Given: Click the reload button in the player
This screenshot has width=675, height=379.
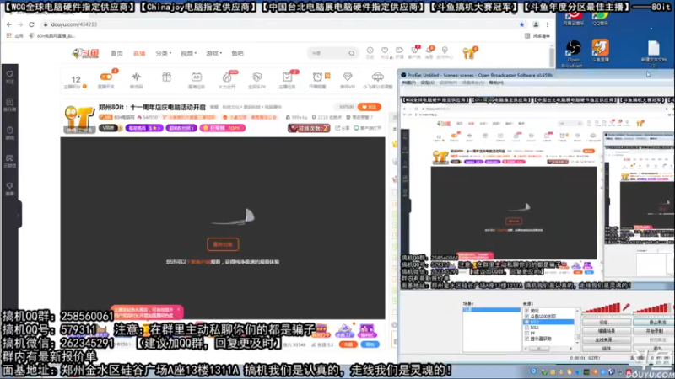Looking at the screenshot, I should 223,244.
